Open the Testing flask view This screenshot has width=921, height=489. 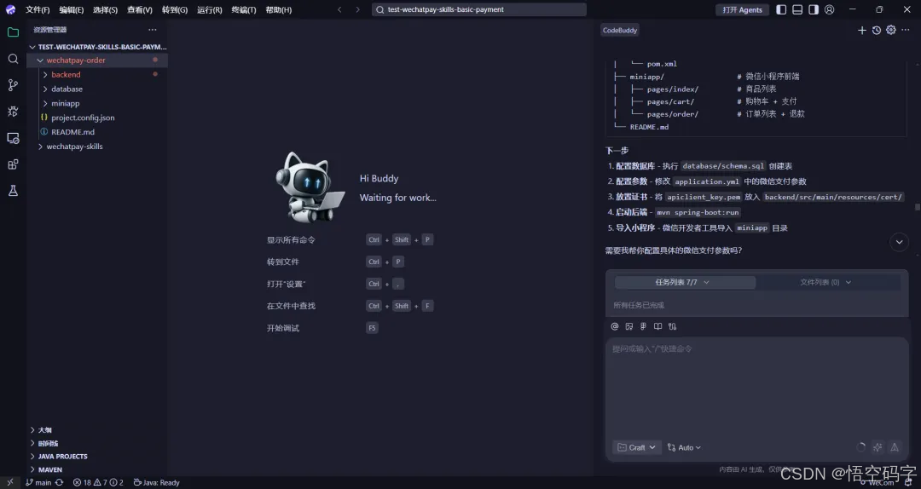(x=13, y=191)
